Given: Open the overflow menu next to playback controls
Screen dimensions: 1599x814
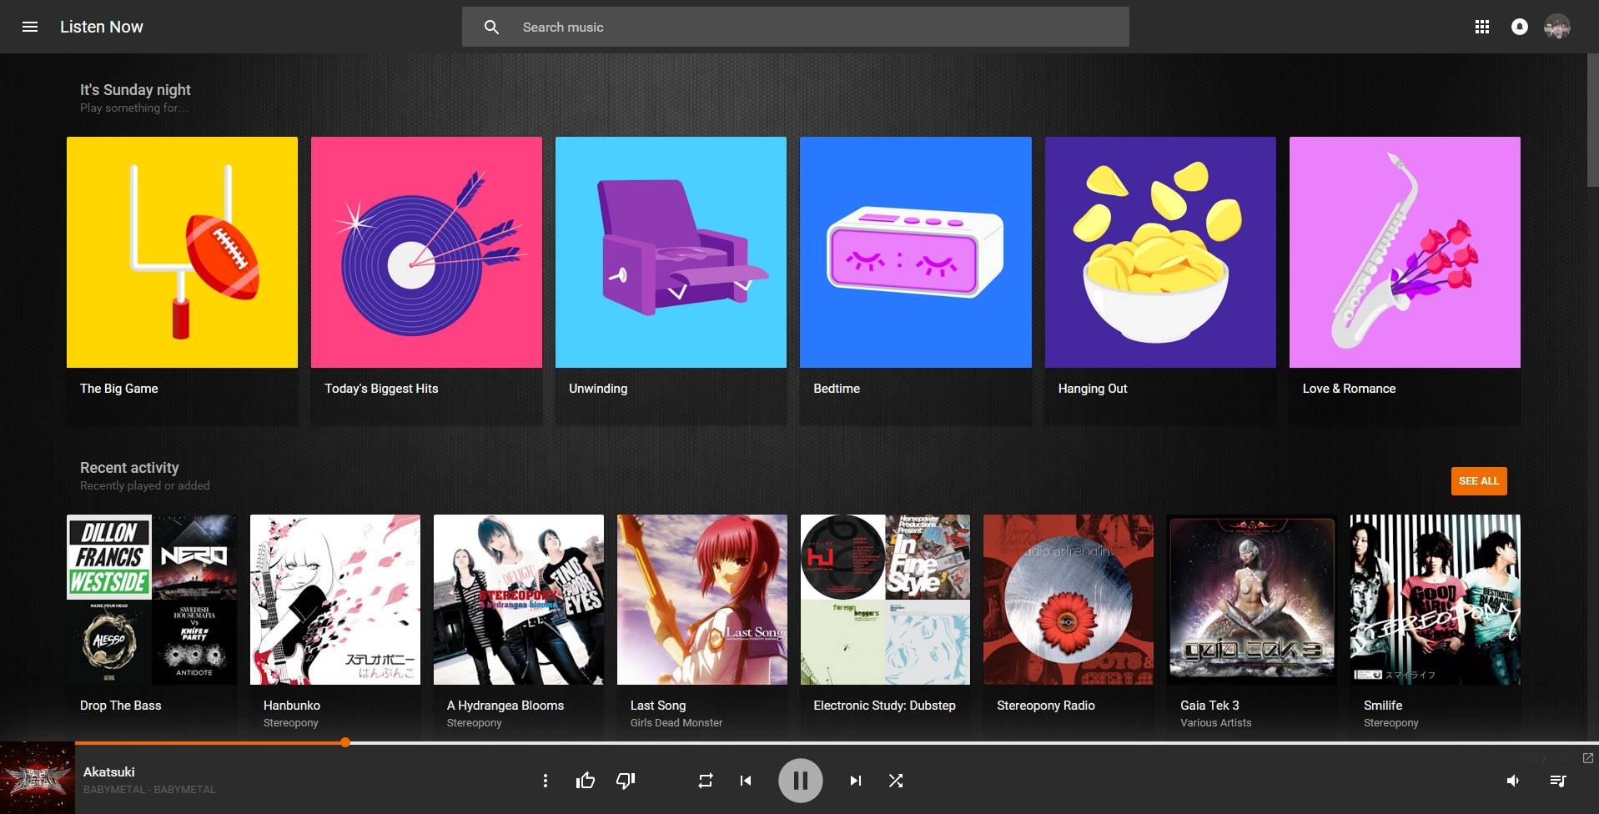Looking at the screenshot, I should [546, 781].
